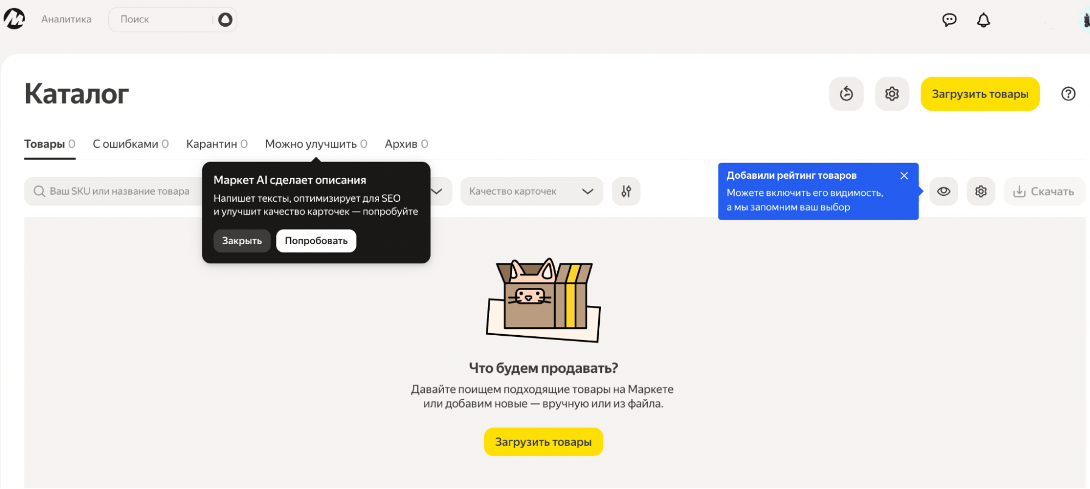
Task: Click the yellow Загрузить товары button at center
Action: [x=543, y=442]
